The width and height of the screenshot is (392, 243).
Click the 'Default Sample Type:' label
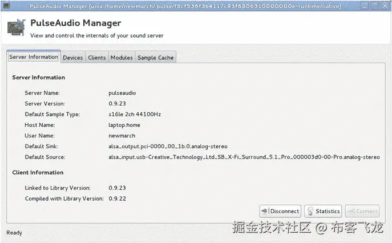click(52, 115)
